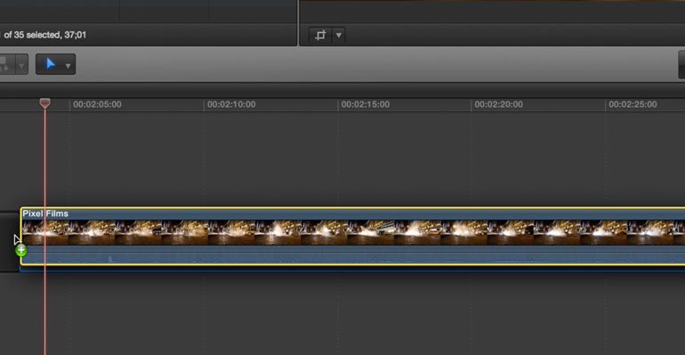Expand the Transform options dropdown arrow
Screen dimensions: 685x355
click(x=339, y=35)
